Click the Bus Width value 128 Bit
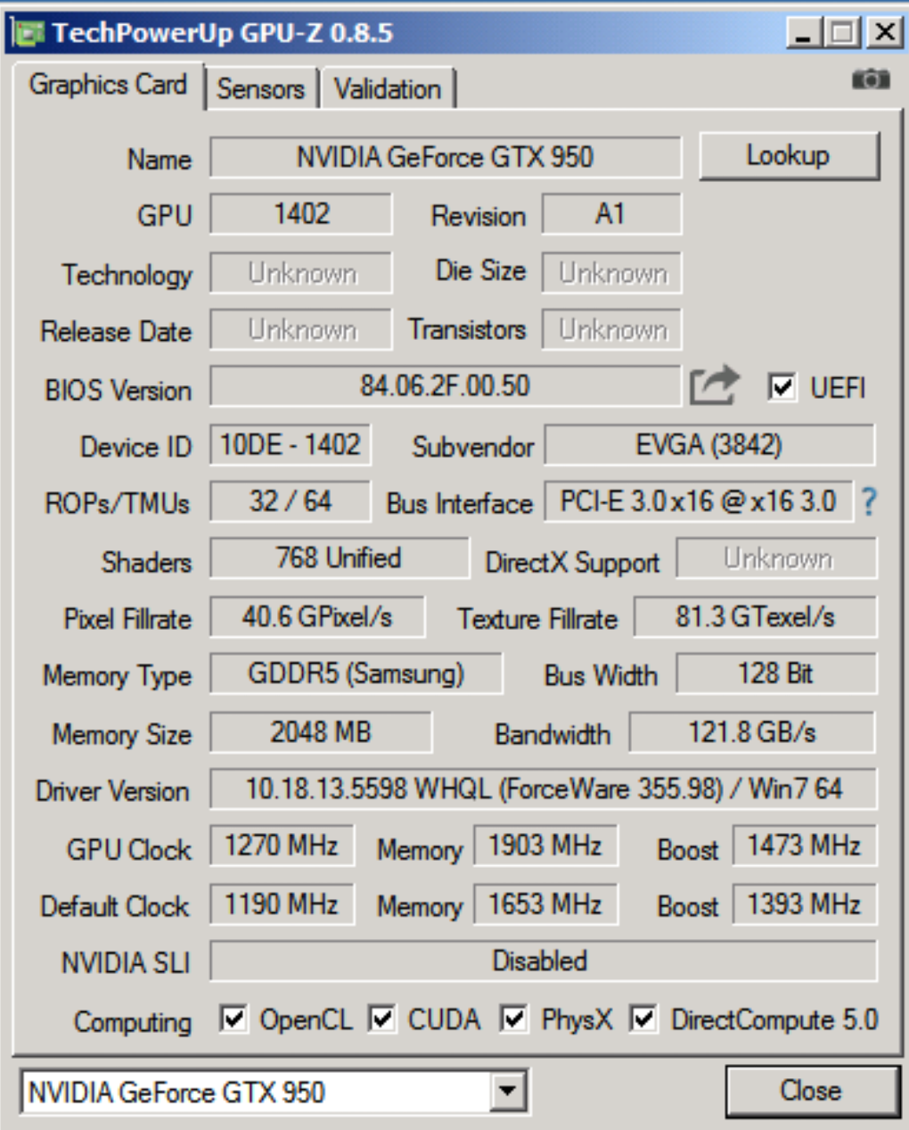The width and height of the screenshot is (909, 1130). [776, 673]
